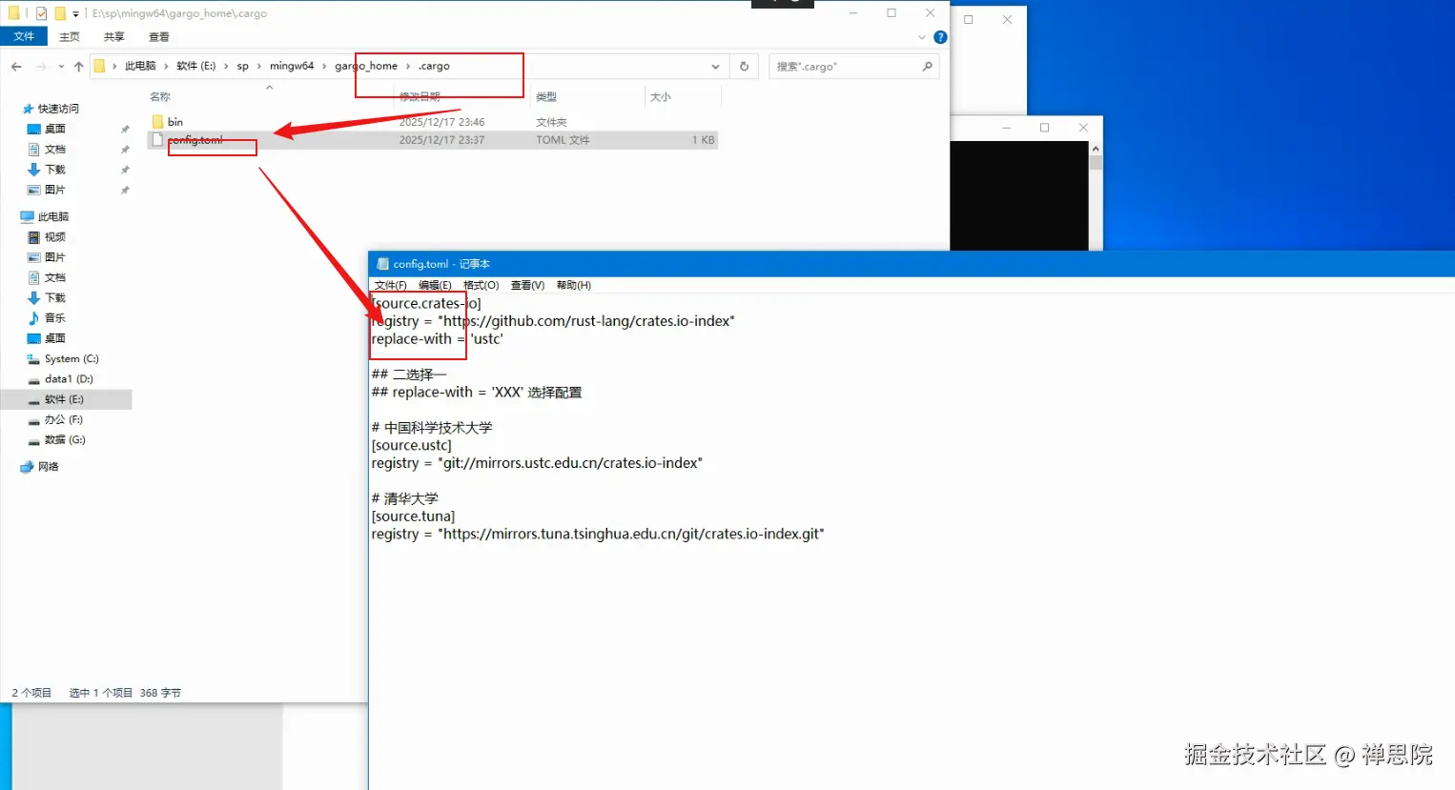Switch to the 查看 ribbon tab
Image resolution: width=1455 pixels, height=790 pixels.
coord(159,36)
